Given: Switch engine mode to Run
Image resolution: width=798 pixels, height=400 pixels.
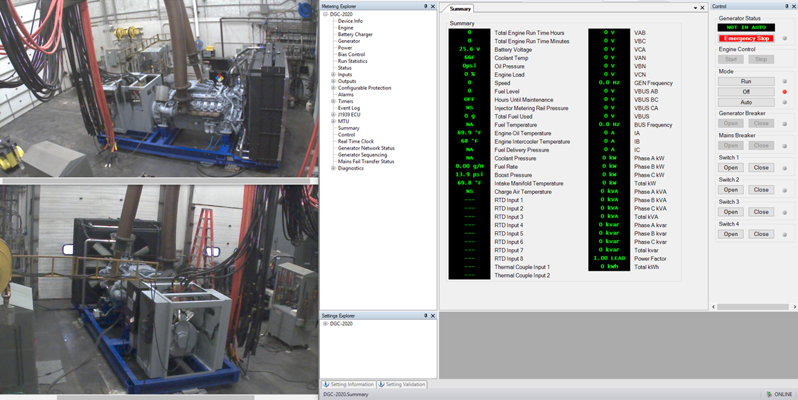Looking at the screenshot, I should (x=746, y=81).
